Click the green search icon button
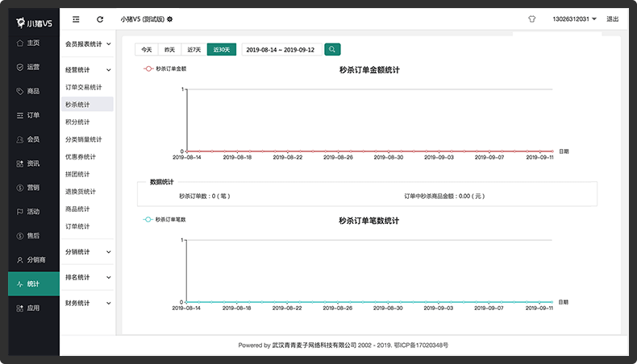This screenshot has width=637, height=364. 332,49
